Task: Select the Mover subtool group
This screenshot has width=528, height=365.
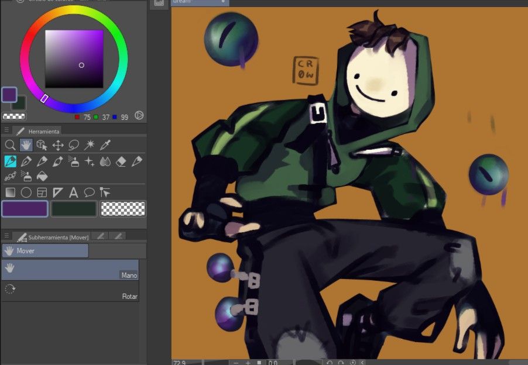Action: tap(45, 250)
